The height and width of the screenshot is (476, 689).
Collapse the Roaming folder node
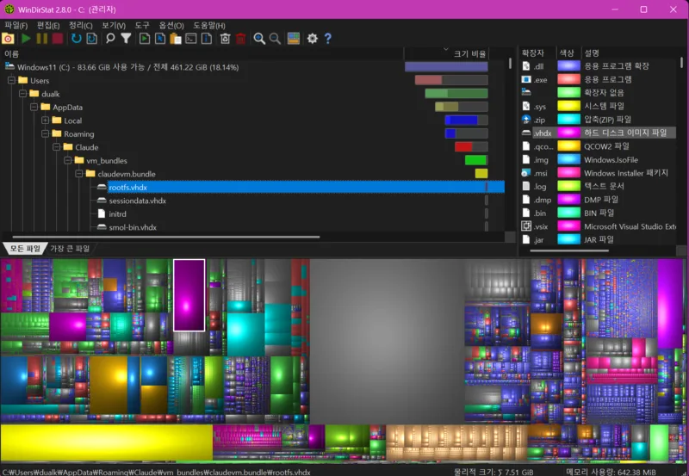click(x=46, y=133)
